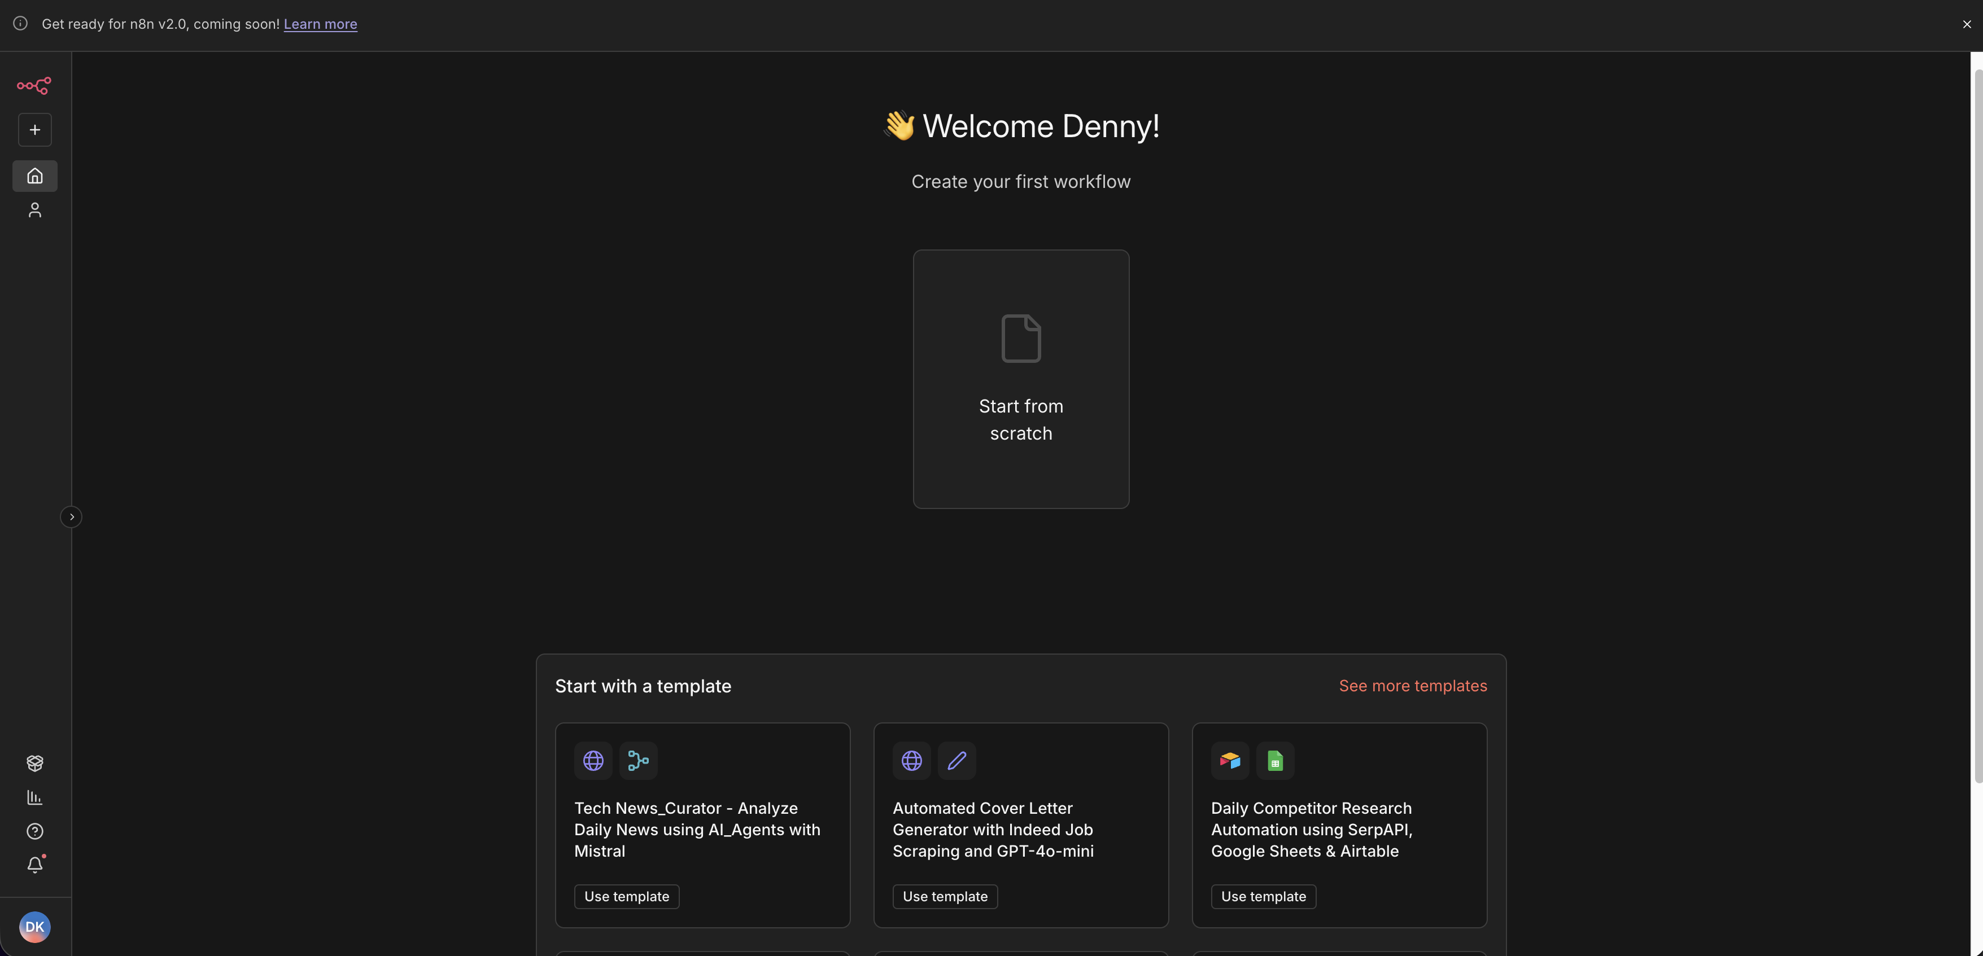Click See more templates

[1413, 685]
